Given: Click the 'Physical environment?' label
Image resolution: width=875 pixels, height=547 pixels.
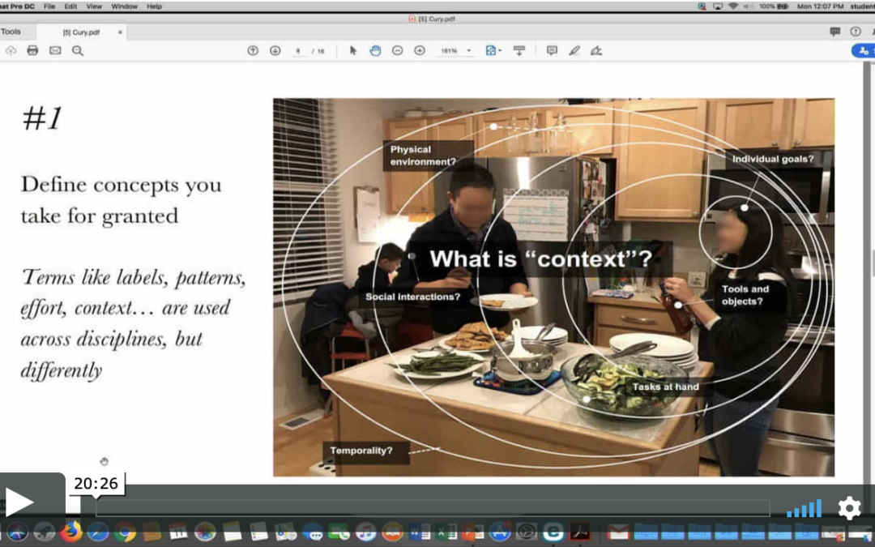Looking at the screenshot, I should coord(423,156).
